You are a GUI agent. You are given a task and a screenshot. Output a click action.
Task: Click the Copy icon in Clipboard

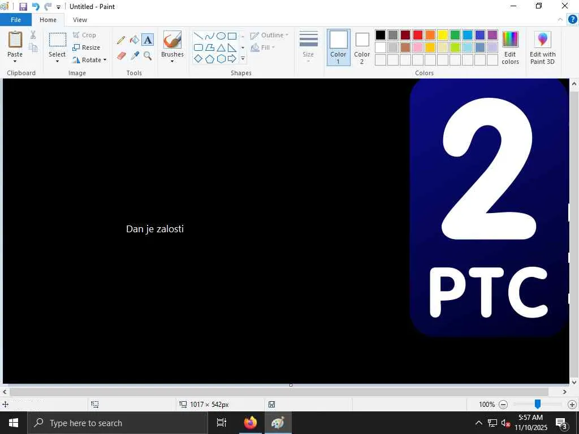click(33, 47)
